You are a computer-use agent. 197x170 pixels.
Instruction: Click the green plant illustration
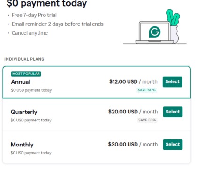pyautogui.click(x=173, y=17)
